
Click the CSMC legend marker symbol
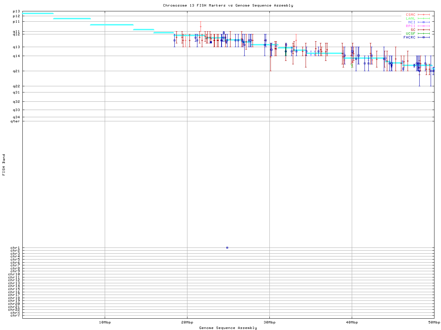point(423,15)
